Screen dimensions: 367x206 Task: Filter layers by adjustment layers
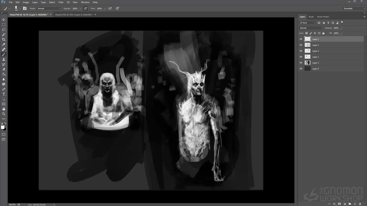pyautogui.click(x=323, y=22)
